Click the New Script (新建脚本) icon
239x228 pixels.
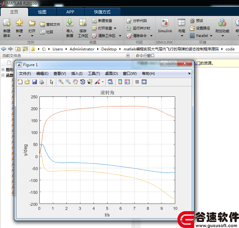coord(7,23)
